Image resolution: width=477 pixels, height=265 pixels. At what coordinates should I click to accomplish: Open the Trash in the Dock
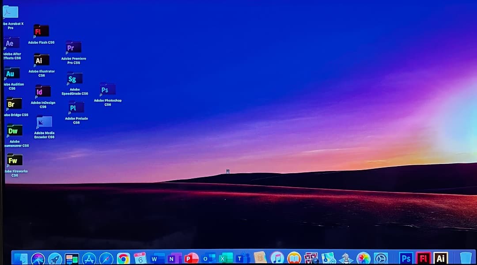pyautogui.click(x=466, y=258)
